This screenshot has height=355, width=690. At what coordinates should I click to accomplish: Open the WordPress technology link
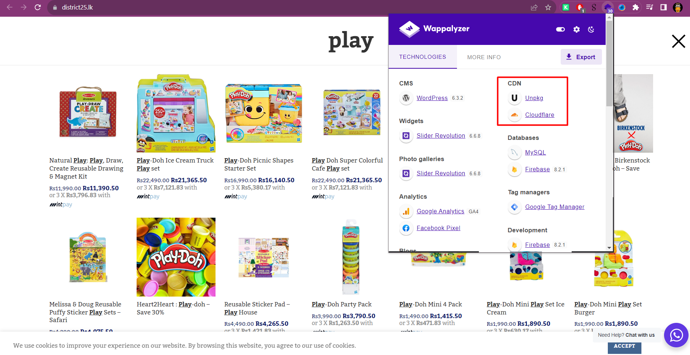pyautogui.click(x=432, y=98)
